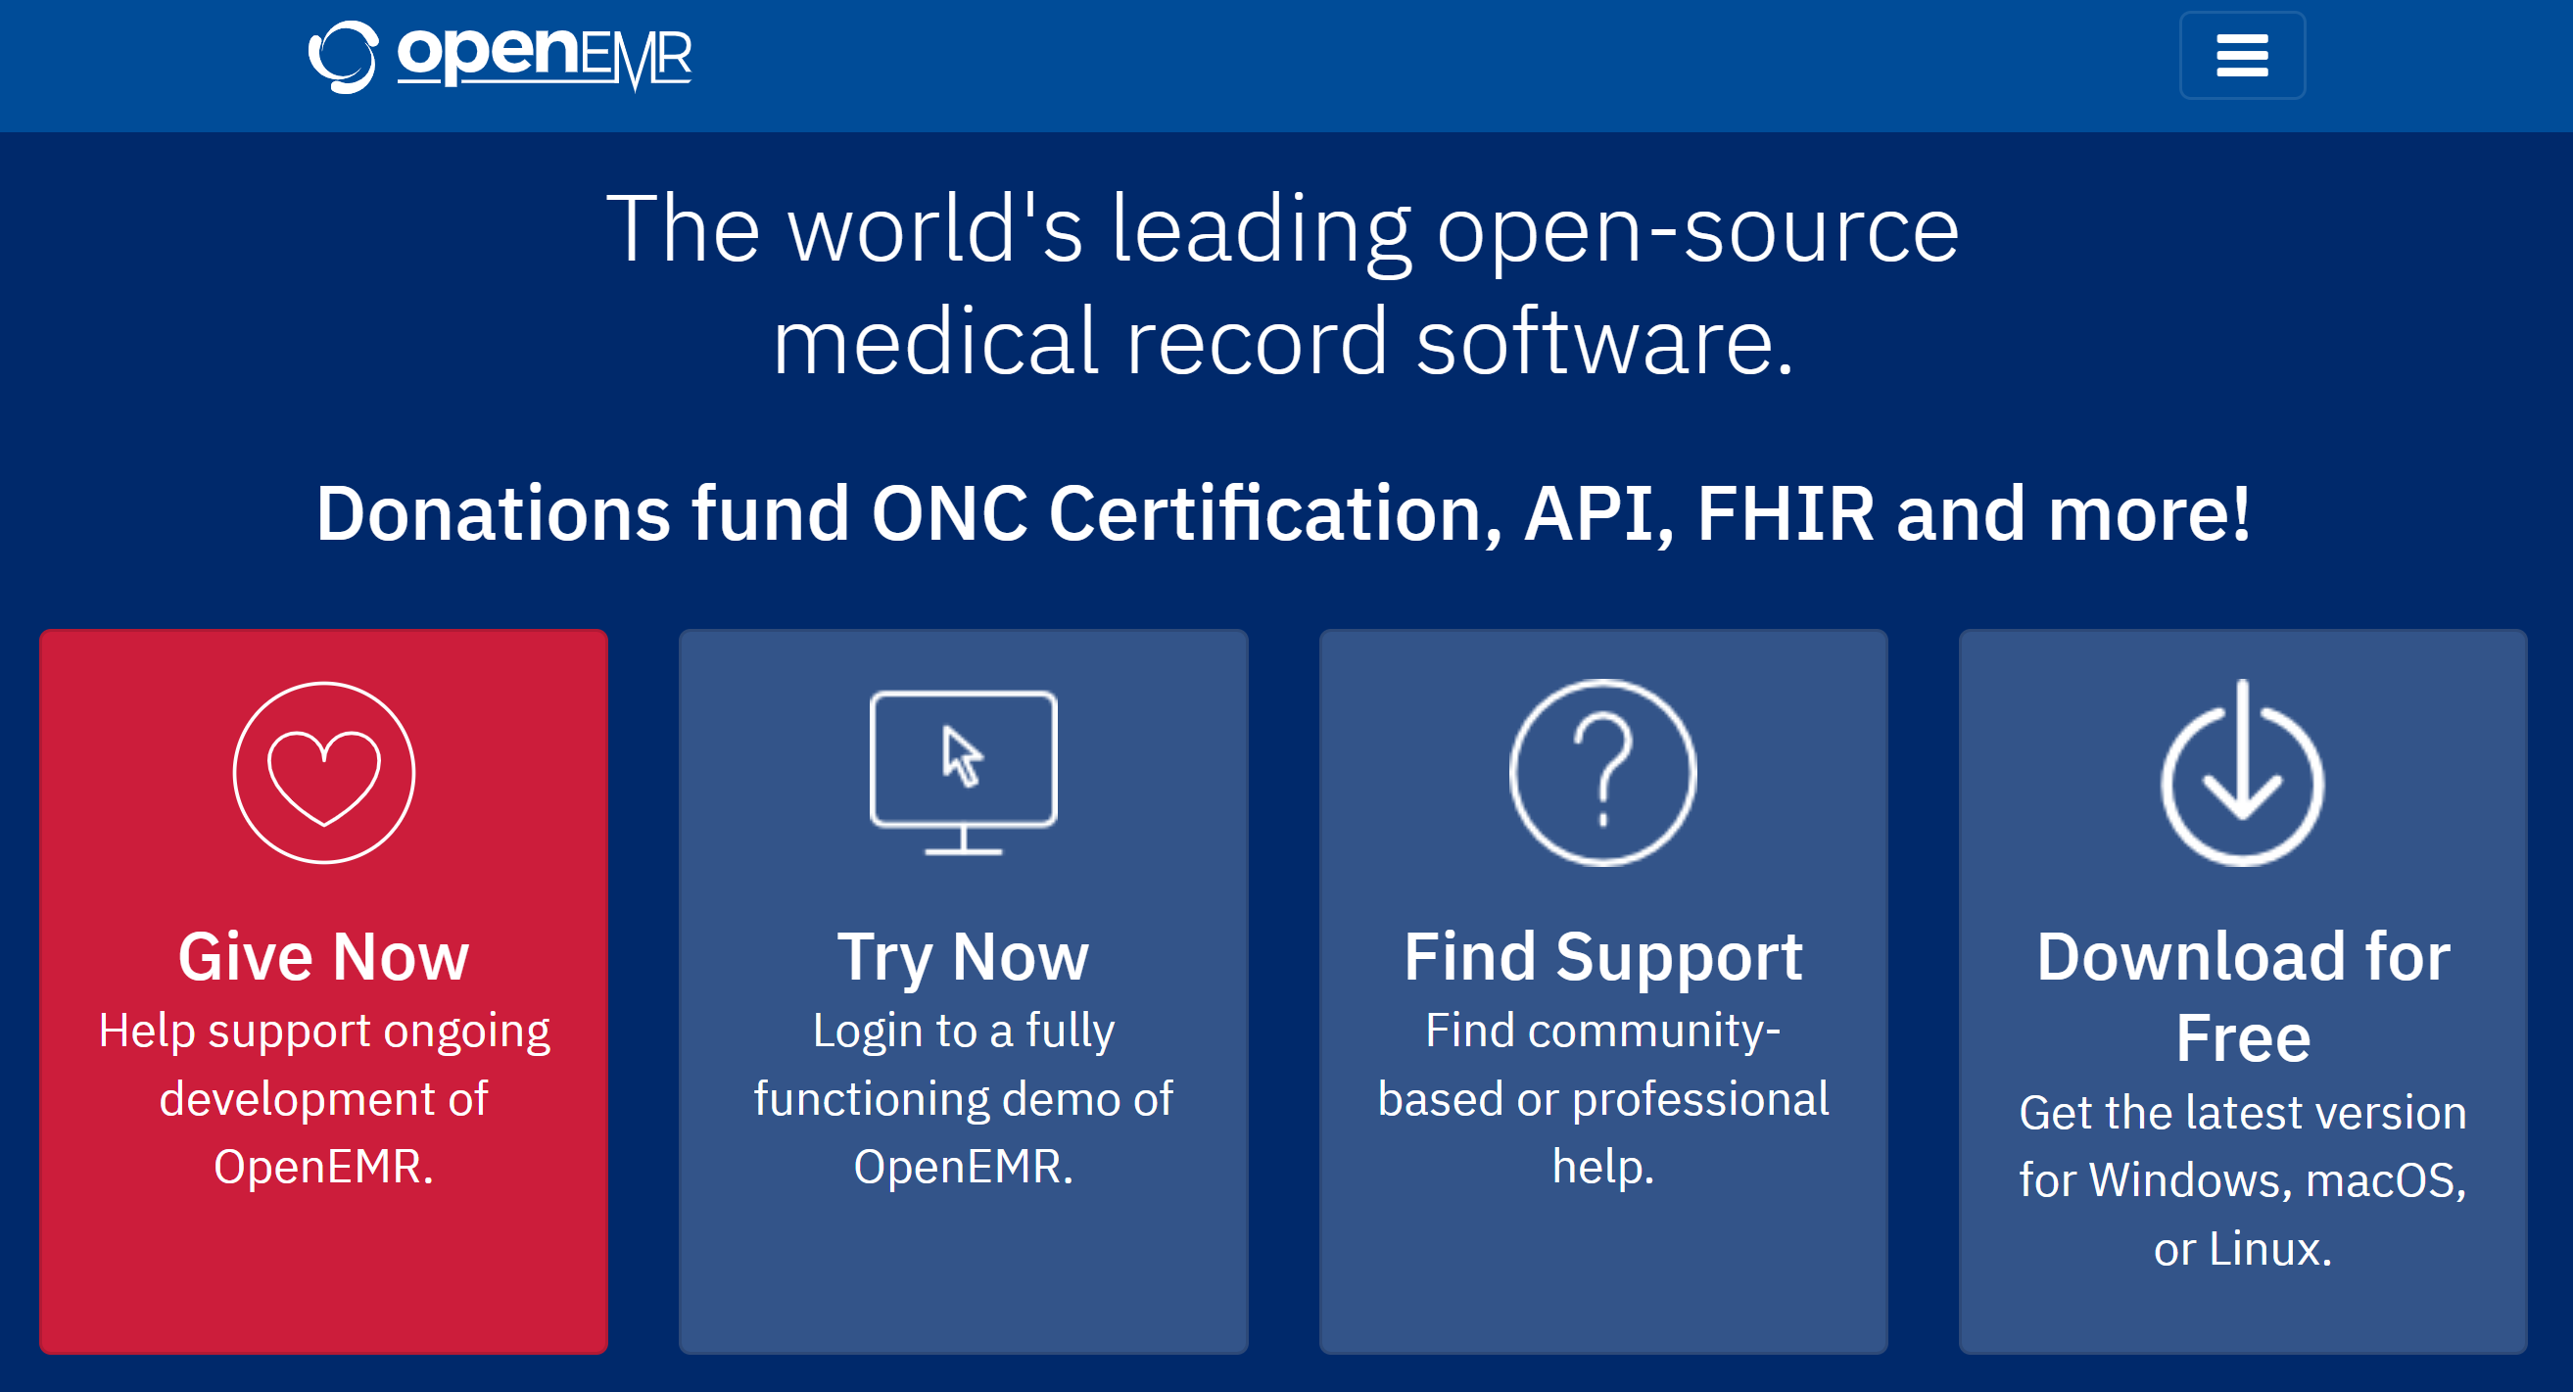
Task: Open the Download for Free heading link
Action: pyautogui.click(x=2242, y=996)
